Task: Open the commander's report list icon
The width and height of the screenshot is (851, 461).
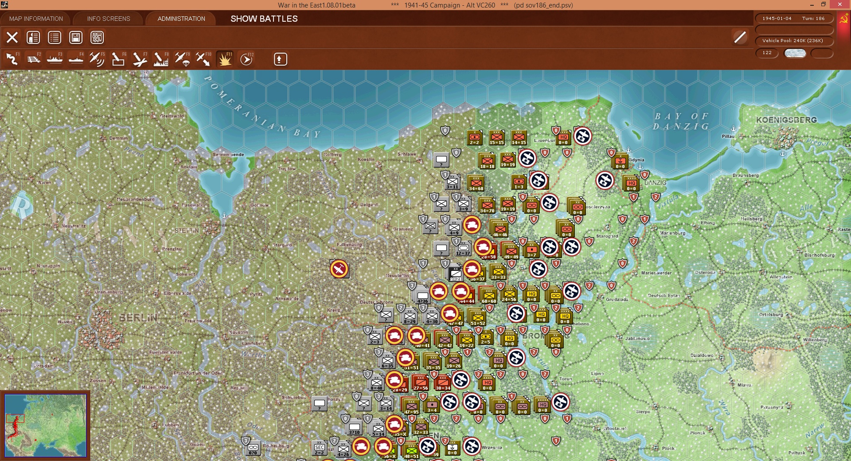Action: pos(33,38)
